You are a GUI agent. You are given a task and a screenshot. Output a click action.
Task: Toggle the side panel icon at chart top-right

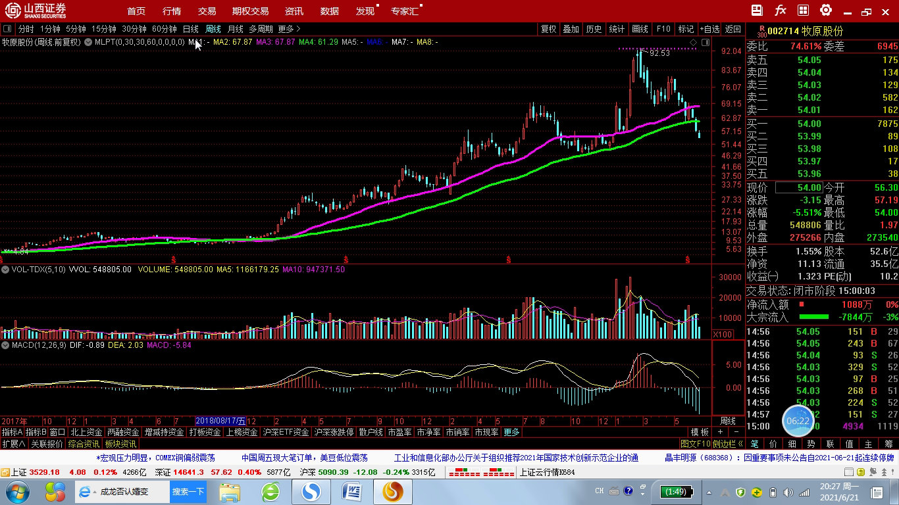click(x=706, y=42)
